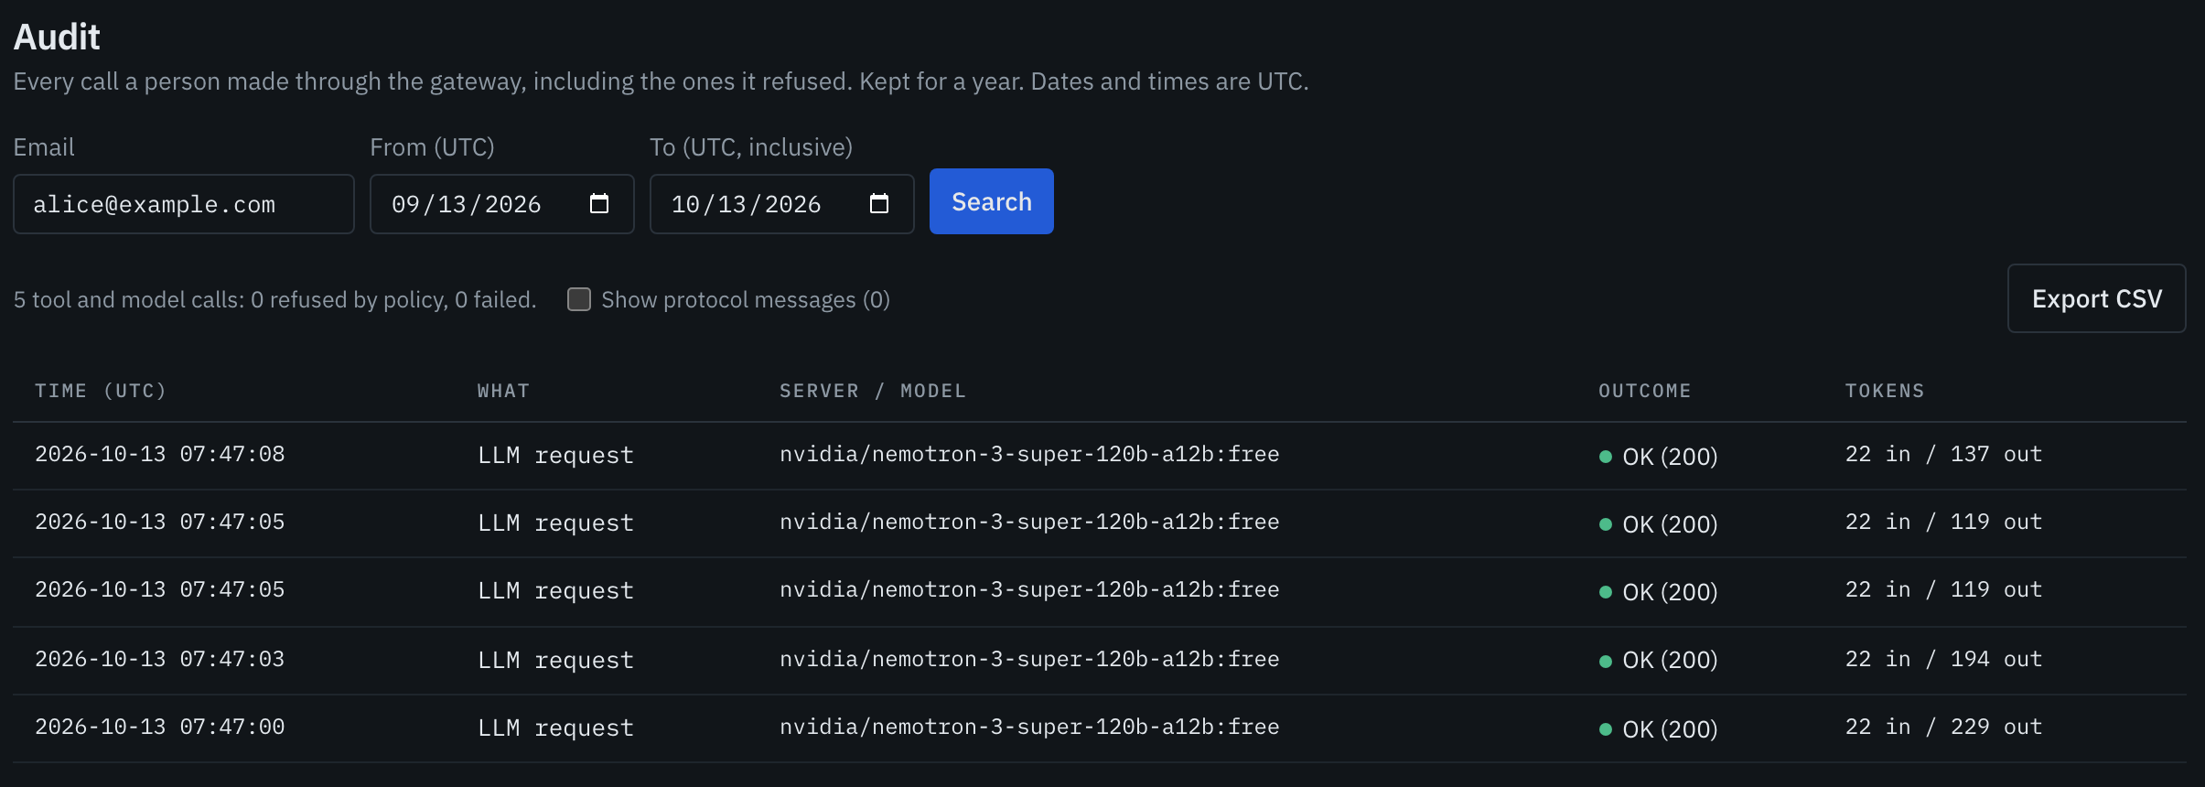Open the calendar picker for From date
The width and height of the screenshot is (2205, 787).
click(599, 203)
